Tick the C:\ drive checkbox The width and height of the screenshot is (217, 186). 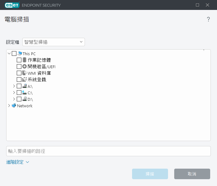tap(19, 93)
